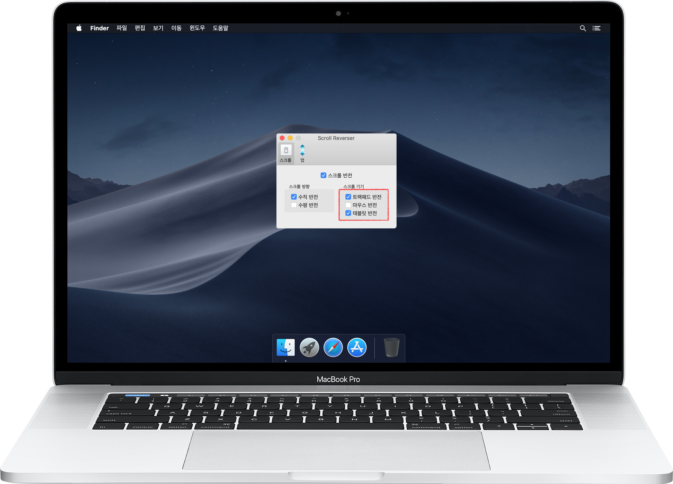Open the 윈도우 menu
The width and height of the screenshot is (673, 484).
tap(197, 28)
